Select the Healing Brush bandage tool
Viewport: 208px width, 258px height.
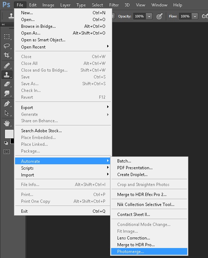point(7,66)
